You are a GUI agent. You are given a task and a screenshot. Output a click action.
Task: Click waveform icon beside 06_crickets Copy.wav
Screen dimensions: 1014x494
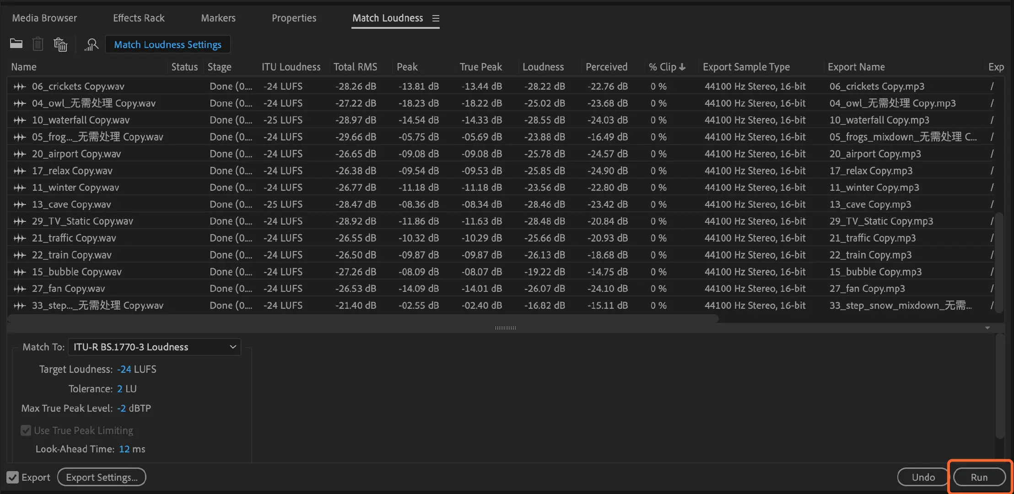click(x=20, y=86)
